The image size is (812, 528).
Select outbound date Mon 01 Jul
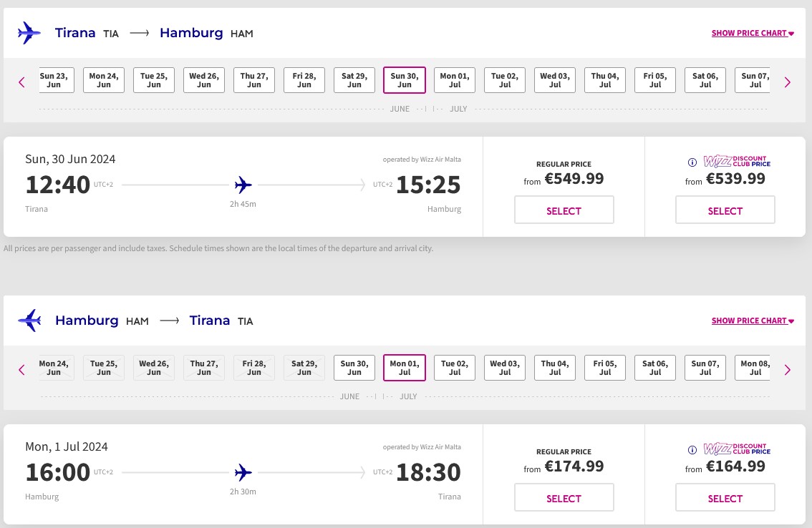click(455, 80)
